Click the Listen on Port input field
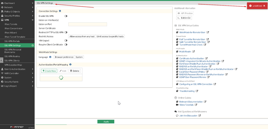 point(87,24)
